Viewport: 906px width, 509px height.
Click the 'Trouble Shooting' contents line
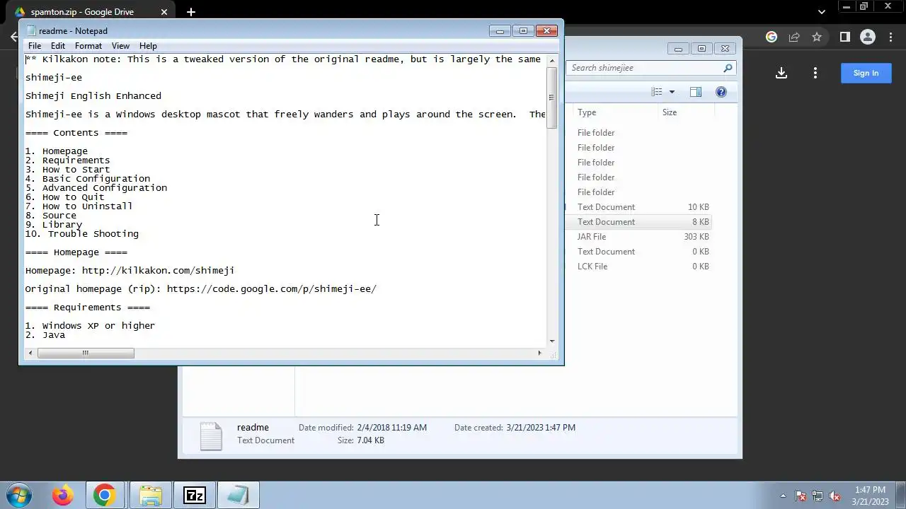[x=82, y=234]
